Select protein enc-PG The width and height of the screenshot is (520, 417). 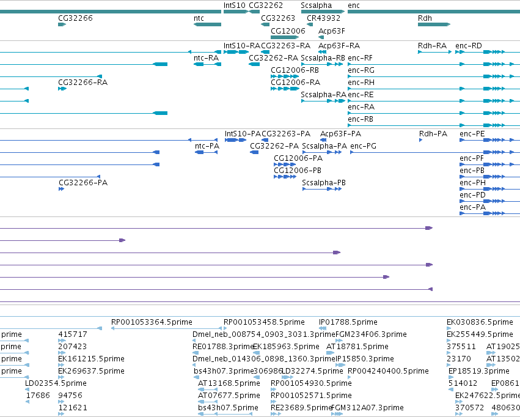[x=435, y=152]
